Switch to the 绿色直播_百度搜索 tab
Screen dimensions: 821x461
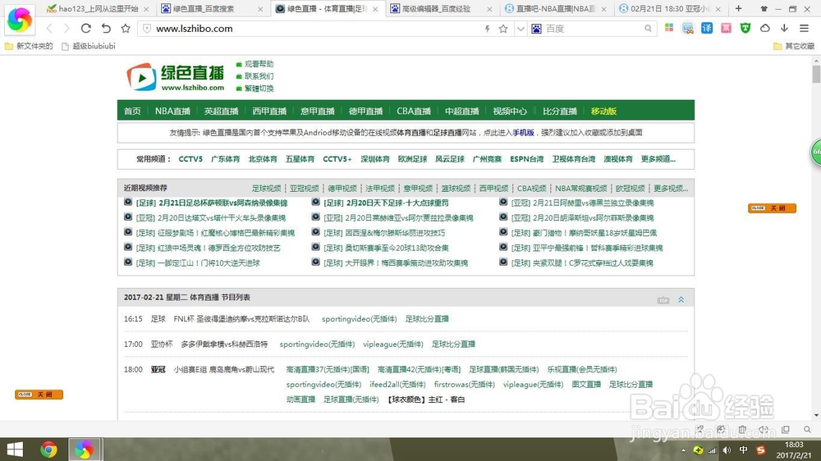click(203, 9)
